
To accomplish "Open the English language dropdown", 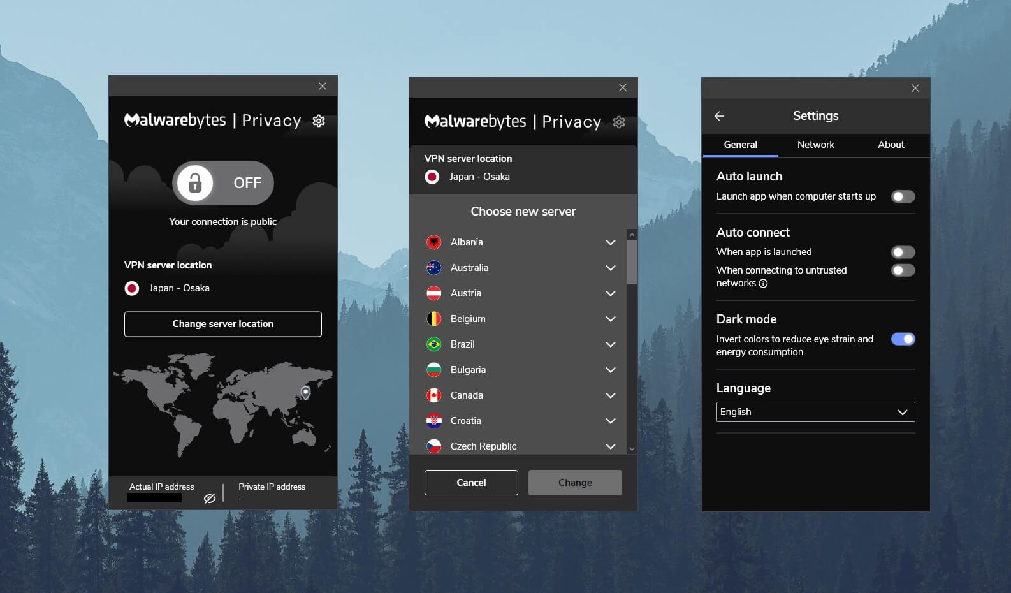I will [815, 412].
